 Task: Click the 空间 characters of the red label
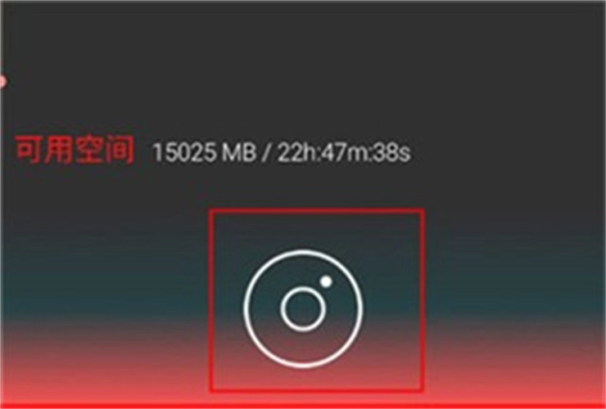pos(105,151)
